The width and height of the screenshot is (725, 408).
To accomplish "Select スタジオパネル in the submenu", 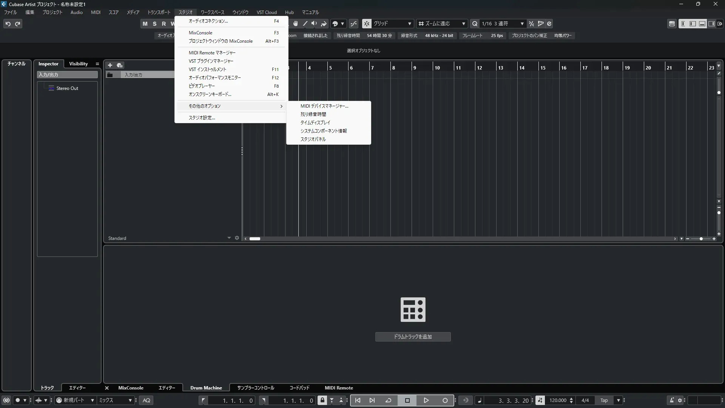I will tap(313, 139).
